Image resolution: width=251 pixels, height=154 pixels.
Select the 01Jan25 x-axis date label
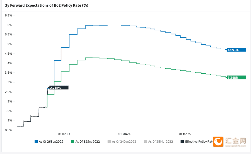(185, 134)
